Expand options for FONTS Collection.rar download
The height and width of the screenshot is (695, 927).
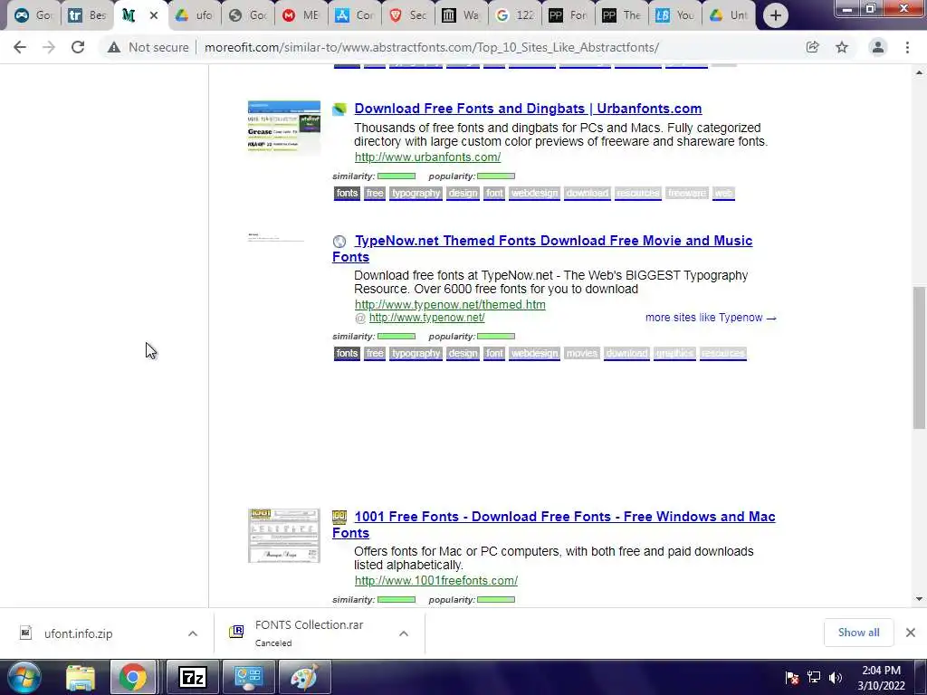click(x=404, y=633)
